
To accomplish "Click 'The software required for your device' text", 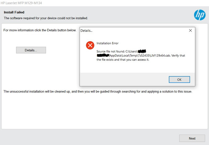I will click(x=46, y=18).
